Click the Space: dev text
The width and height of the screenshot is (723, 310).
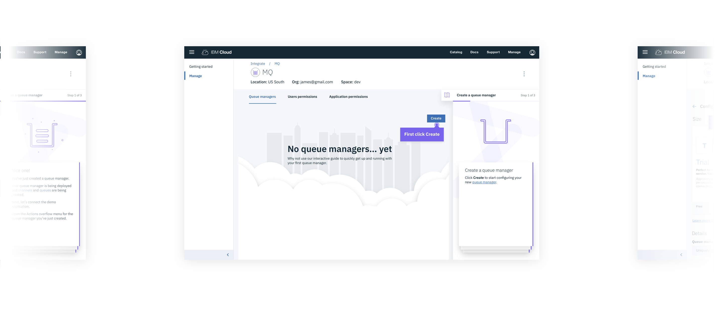350,82
